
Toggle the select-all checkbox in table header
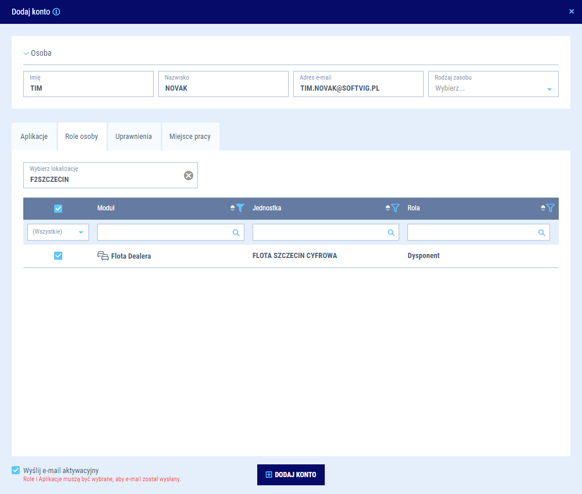(x=58, y=209)
